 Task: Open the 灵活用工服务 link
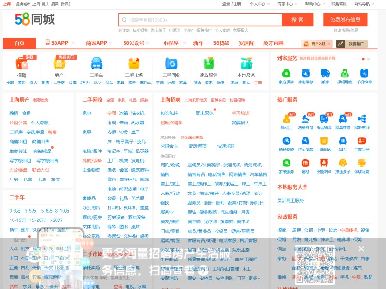[x=291, y=200]
